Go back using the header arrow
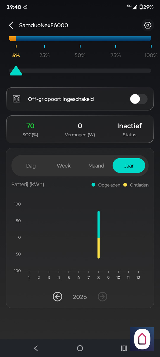The width and height of the screenshot is (160, 357). click(x=11, y=25)
